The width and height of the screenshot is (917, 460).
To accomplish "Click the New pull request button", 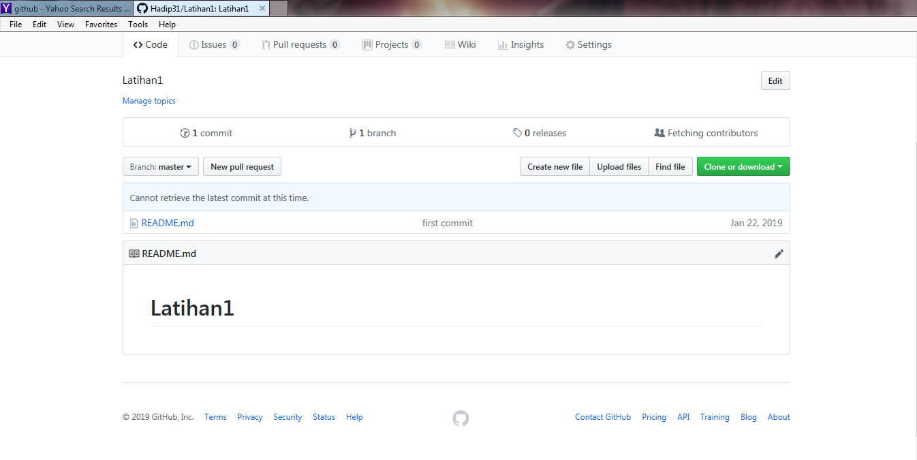I will [x=242, y=166].
